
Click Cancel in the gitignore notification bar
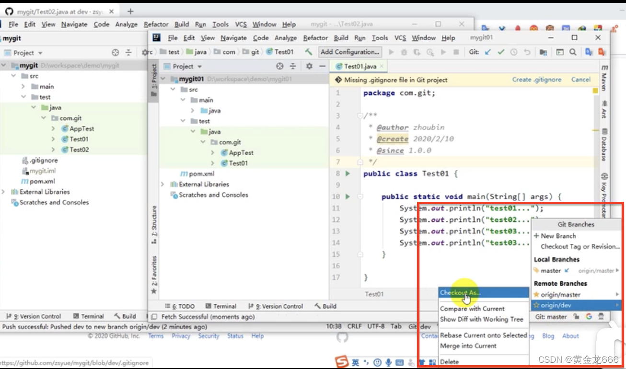[581, 80]
